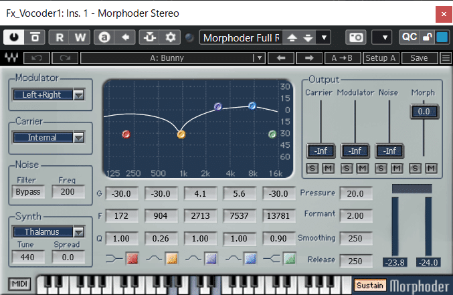
Task: Solo the Modulator output
Action: (x=347, y=169)
